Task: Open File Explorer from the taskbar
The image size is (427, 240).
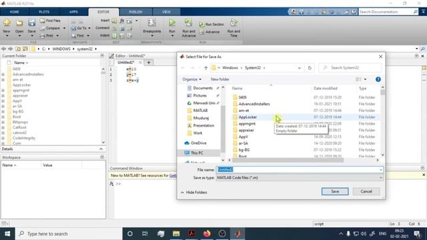Action: pos(176,233)
